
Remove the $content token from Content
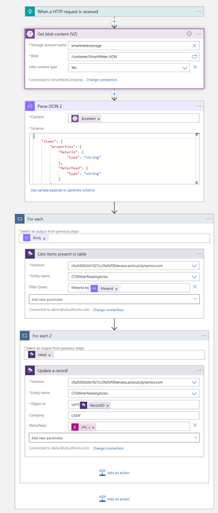[99, 119]
